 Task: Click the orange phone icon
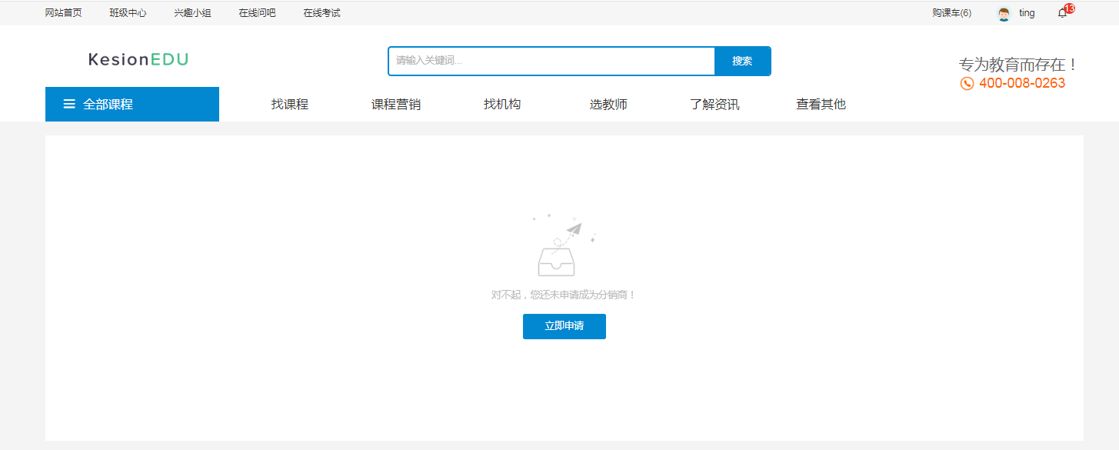click(967, 83)
